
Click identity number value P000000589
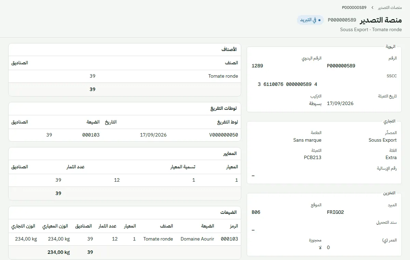[341, 66]
